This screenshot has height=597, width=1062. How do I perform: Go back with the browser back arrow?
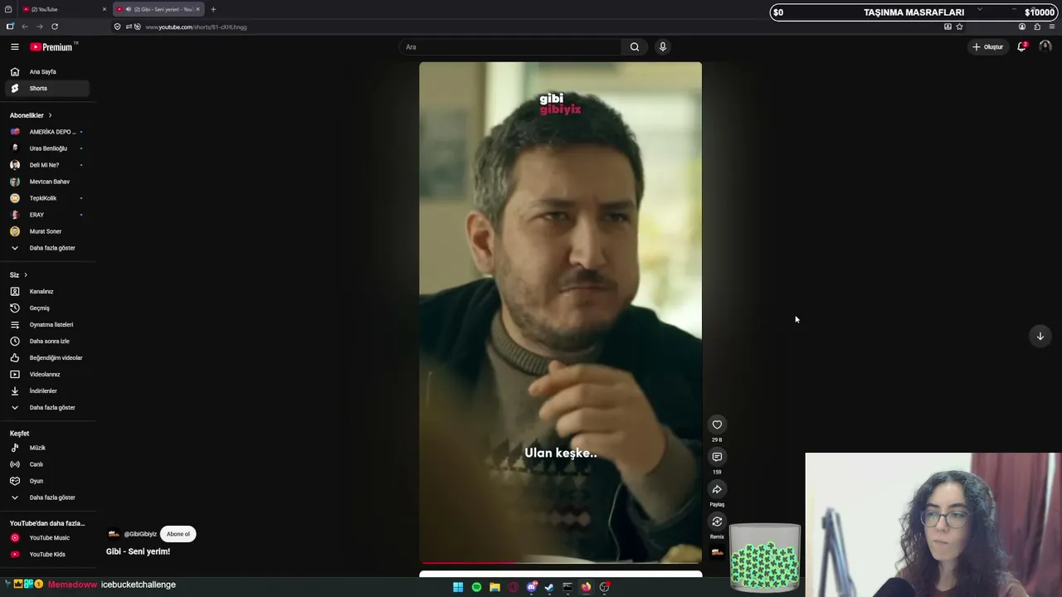(25, 27)
